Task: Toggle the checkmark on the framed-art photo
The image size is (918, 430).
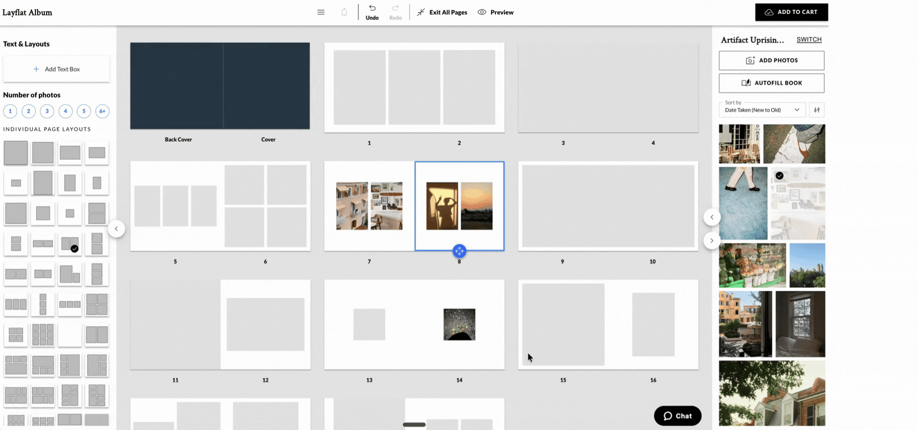Action: click(x=779, y=176)
